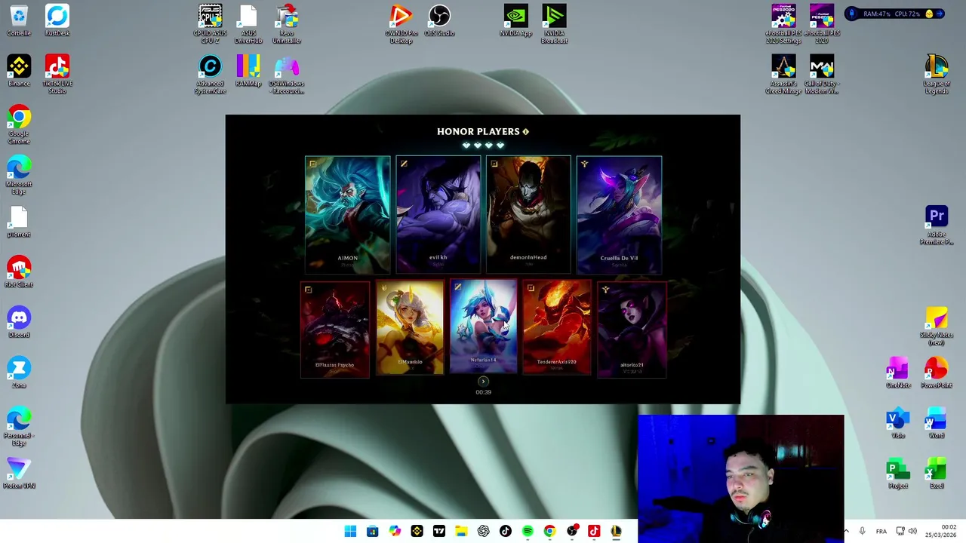Launch OneNote from the desktop
The image size is (966, 543).
click(898, 373)
